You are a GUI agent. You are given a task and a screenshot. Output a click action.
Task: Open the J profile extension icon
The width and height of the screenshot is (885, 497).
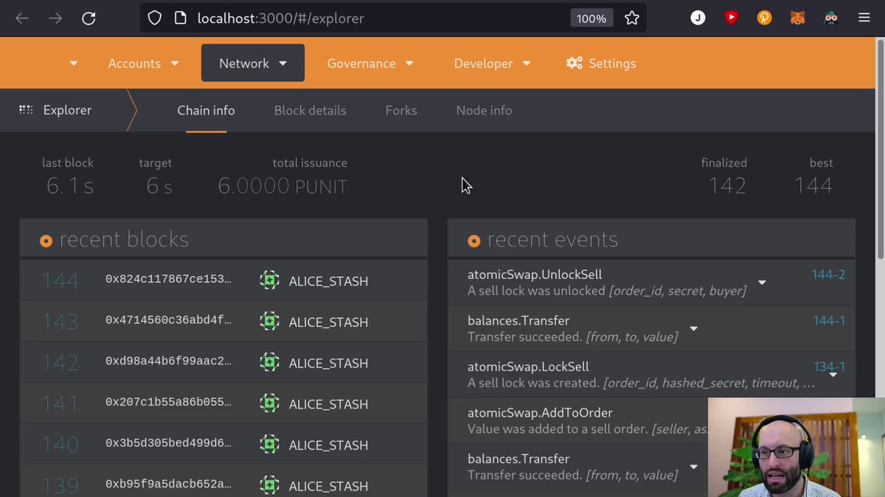pyautogui.click(x=698, y=18)
